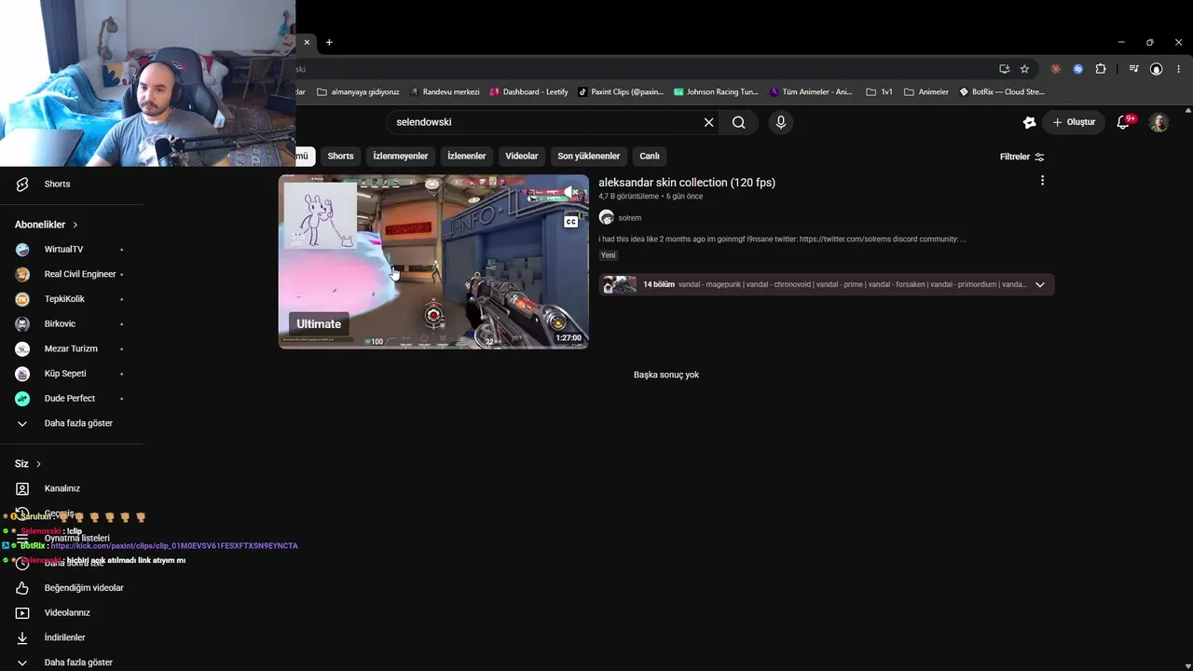Open the Birkovic channel avatar
Image resolution: width=1193 pixels, height=671 pixels.
(22, 324)
